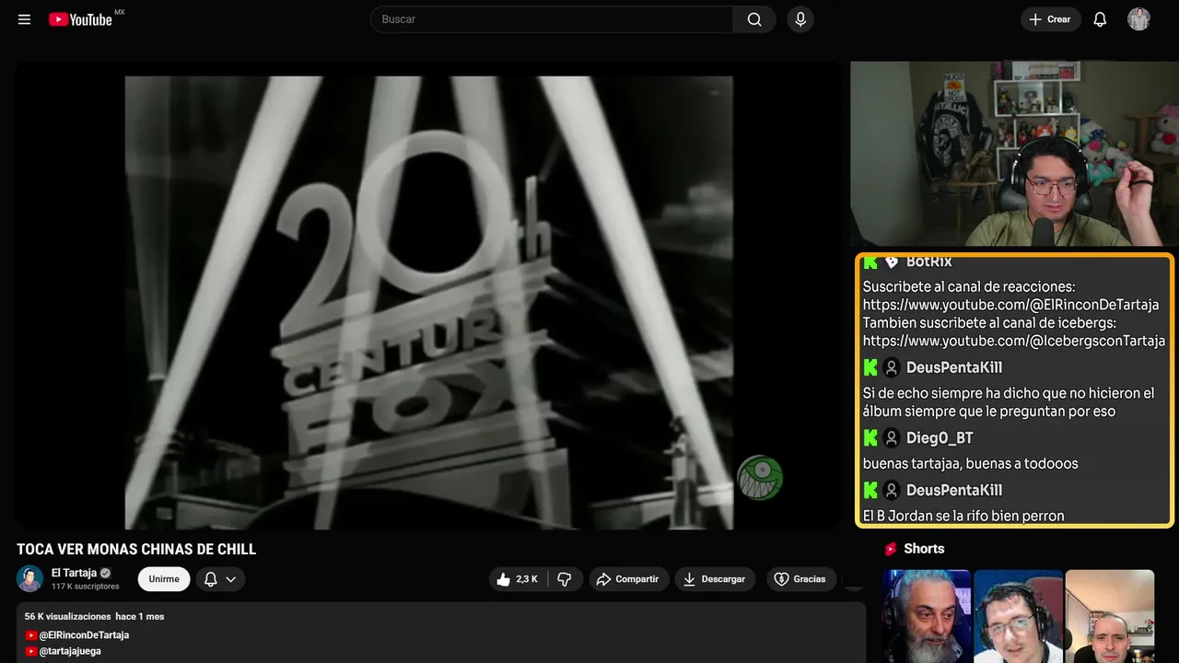Click the YouTube icon beside @tartajajuega
Viewport: 1179px width, 663px height.
(x=31, y=651)
